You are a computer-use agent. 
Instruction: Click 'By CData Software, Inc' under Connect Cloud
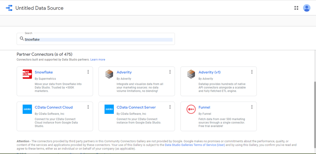(50, 114)
